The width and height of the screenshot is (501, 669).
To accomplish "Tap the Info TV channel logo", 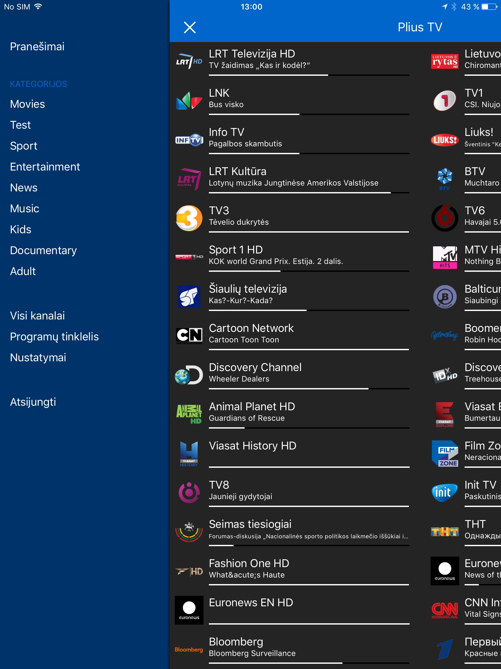I will (189, 140).
